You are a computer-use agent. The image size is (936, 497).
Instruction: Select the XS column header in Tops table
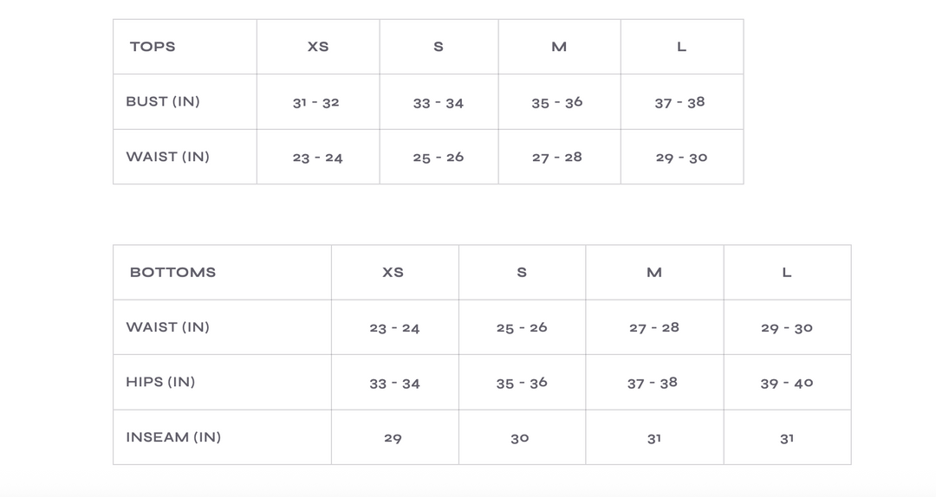(x=318, y=47)
